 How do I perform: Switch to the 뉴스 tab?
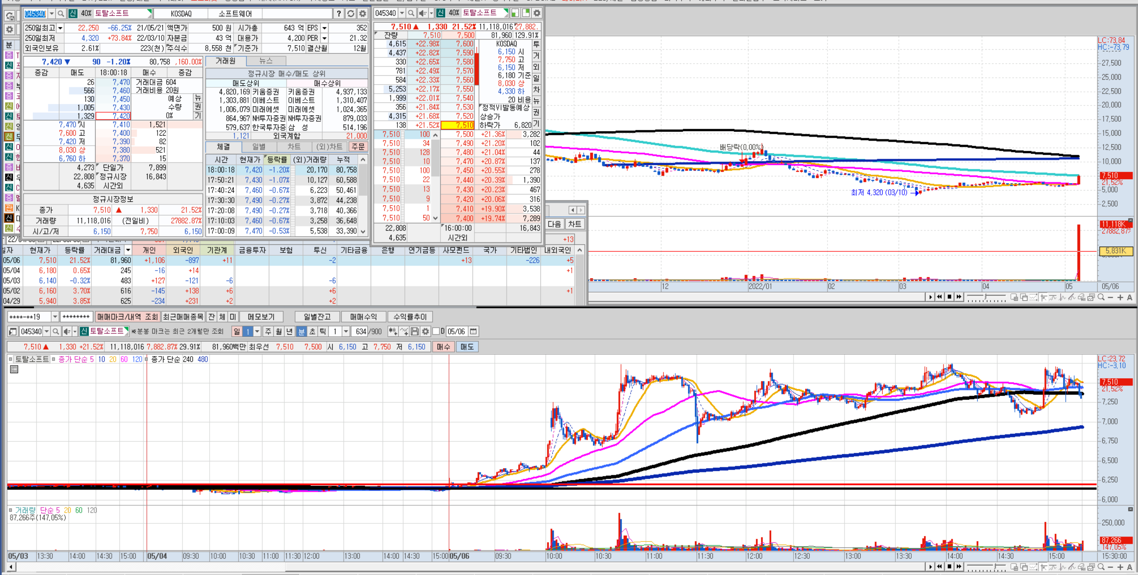tap(266, 61)
